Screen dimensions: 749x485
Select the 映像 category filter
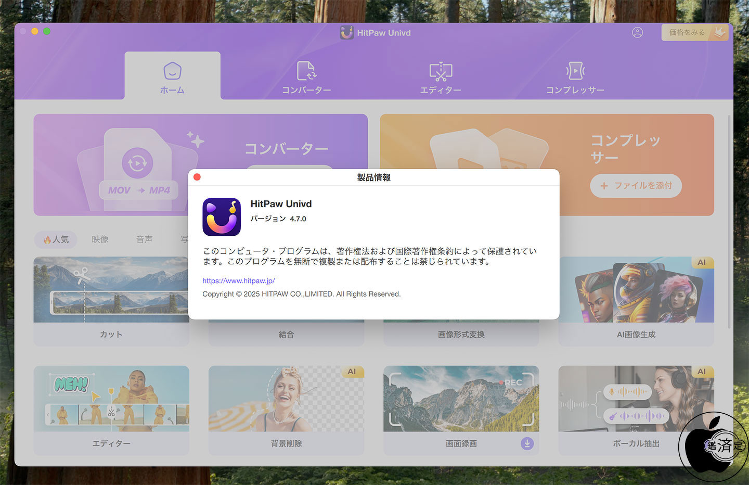pos(100,239)
